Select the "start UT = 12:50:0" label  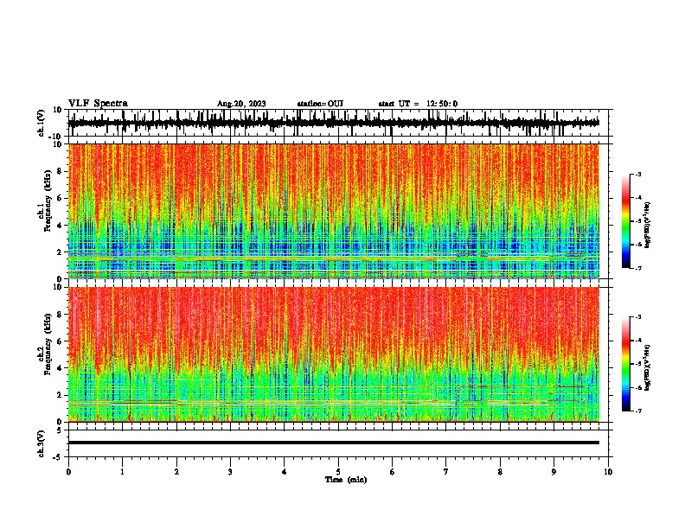[x=418, y=104]
